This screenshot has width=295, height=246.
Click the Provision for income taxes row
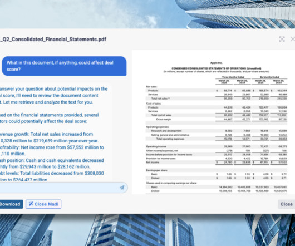coord(217,159)
